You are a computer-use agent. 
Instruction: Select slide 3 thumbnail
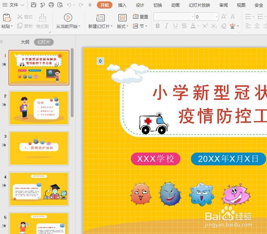[x=39, y=149]
